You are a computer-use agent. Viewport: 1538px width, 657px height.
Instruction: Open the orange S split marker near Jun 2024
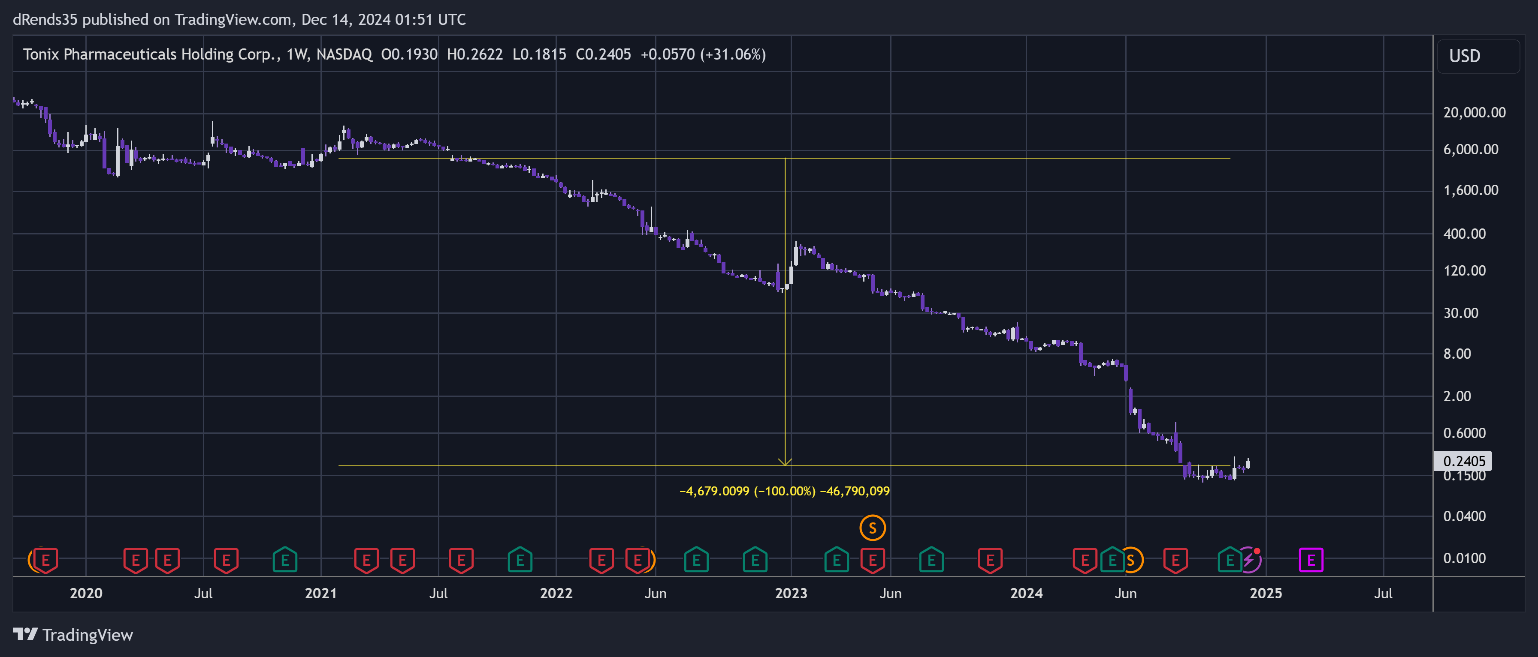1131,560
